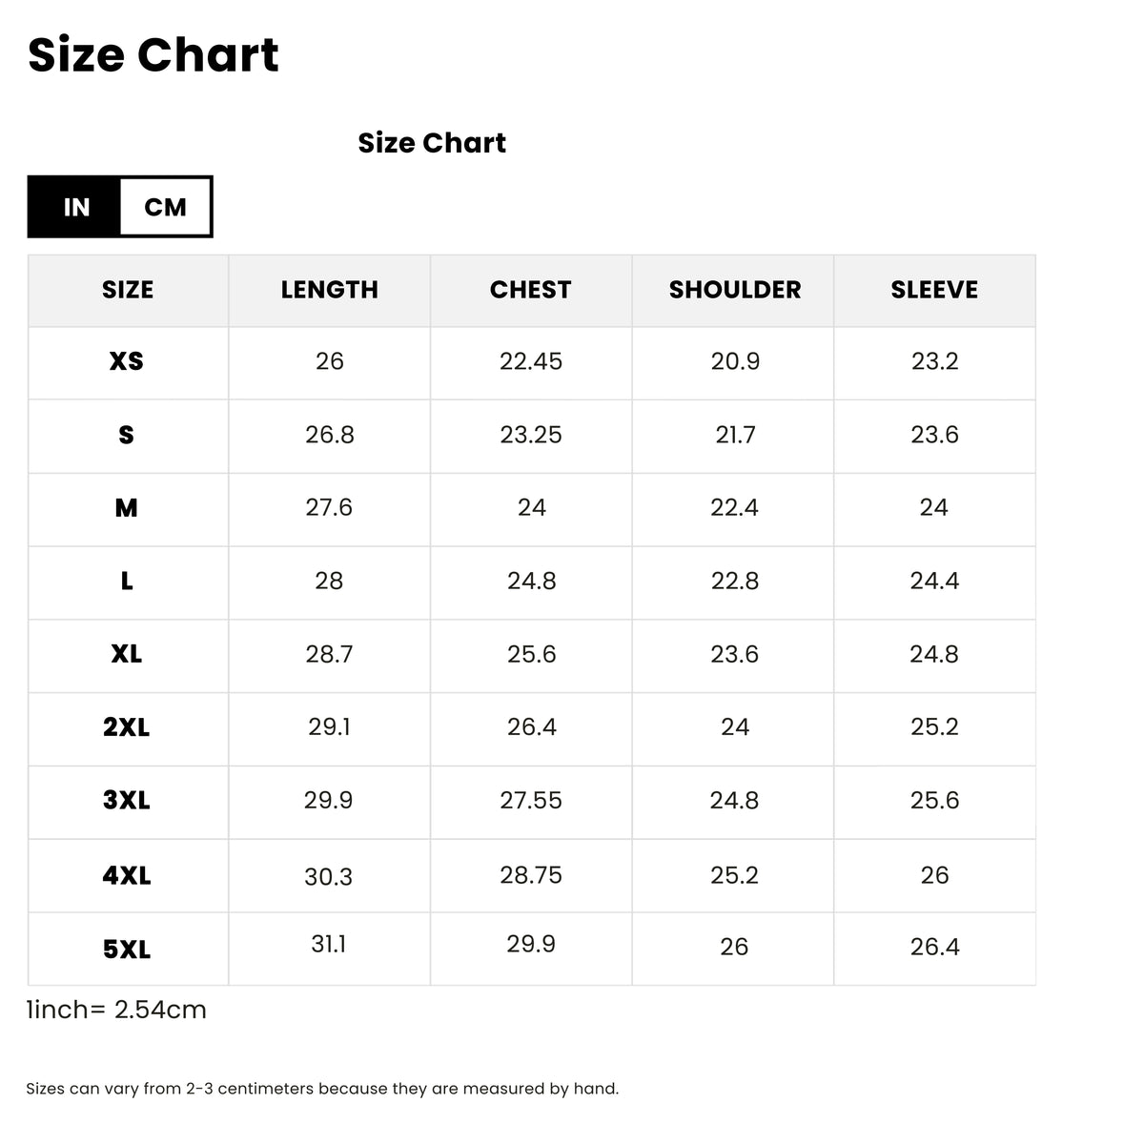The width and height of the screenshot is (1144, 1144).
Task: Click the SHOULDER column header
Action: [x=734, y=290]
